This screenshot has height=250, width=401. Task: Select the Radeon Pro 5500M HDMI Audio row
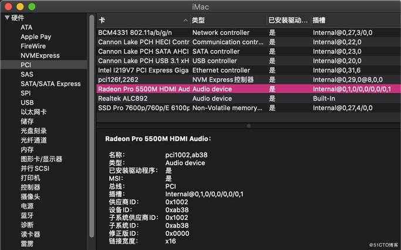[248, 89]
